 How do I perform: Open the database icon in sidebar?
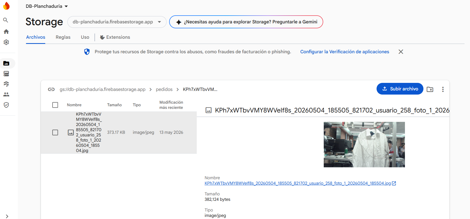6,74
